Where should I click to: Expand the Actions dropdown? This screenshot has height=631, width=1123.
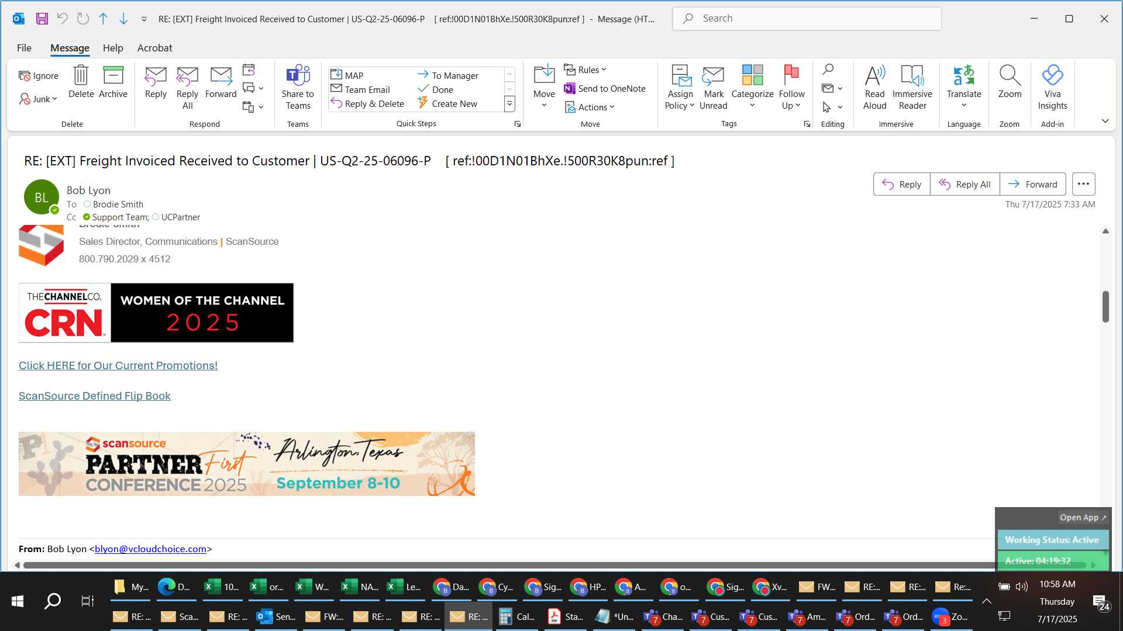590,107
